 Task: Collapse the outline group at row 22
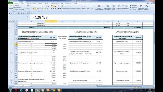pyautogui.click(x=9, y=28)
